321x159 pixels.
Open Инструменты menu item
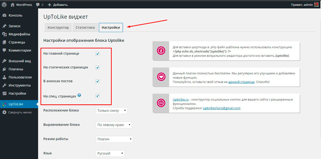click(x=19, y=85)
